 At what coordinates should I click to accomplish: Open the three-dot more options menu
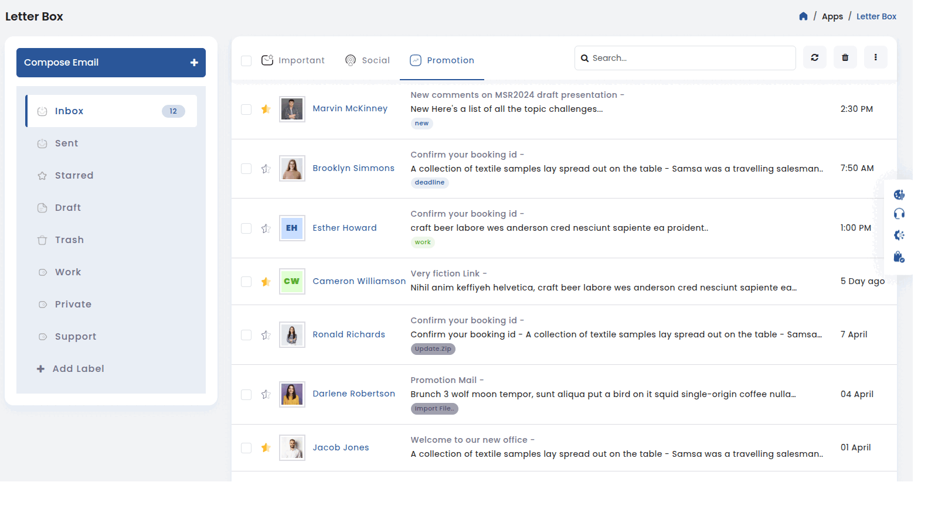(x=875, y=57)
